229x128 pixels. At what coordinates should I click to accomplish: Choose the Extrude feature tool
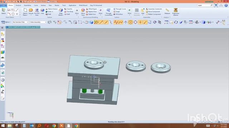tap(31, 11)
